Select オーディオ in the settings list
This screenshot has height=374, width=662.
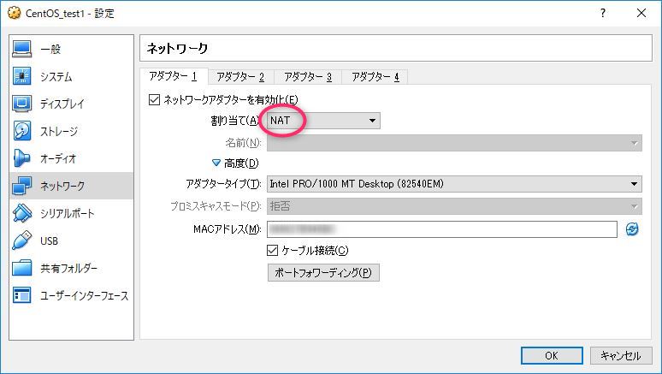(x=71, y=158)
